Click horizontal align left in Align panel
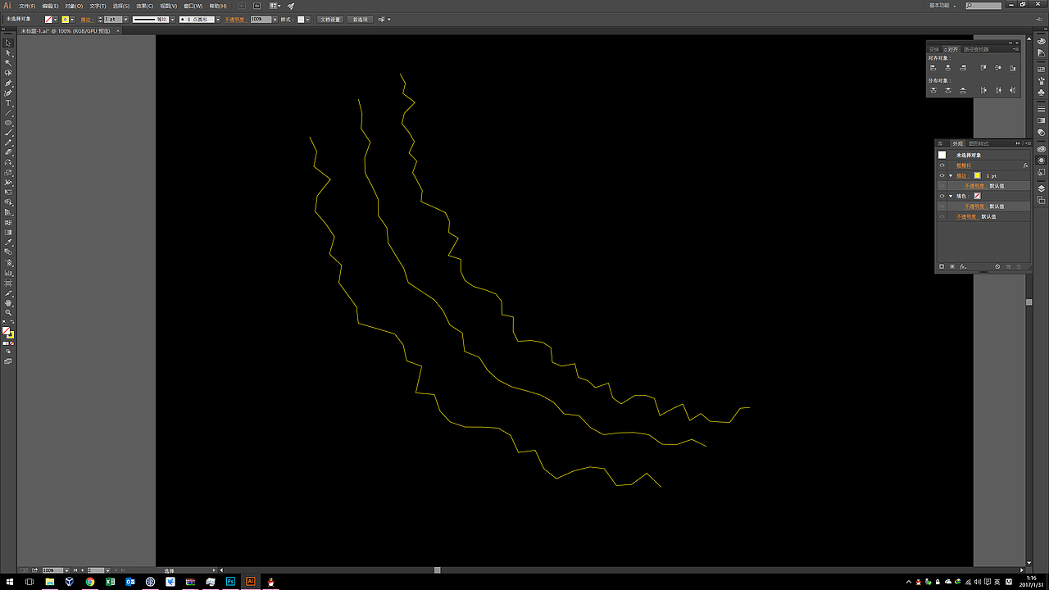 tap(933, 68)
